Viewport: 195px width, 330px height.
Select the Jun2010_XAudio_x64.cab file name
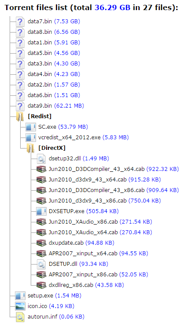click(83, 232)
